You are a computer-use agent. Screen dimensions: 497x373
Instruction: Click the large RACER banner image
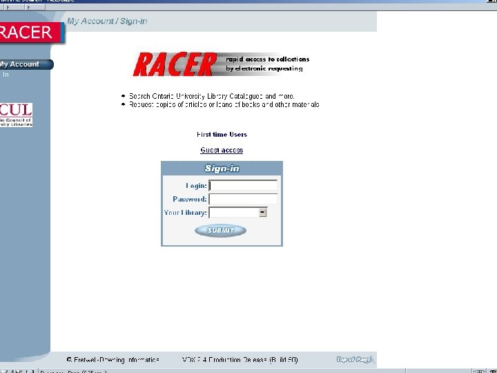pos(222,64)
